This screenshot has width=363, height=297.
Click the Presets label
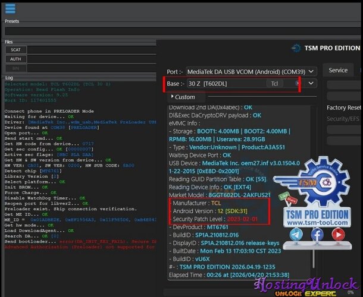click(x=12, y=21)
